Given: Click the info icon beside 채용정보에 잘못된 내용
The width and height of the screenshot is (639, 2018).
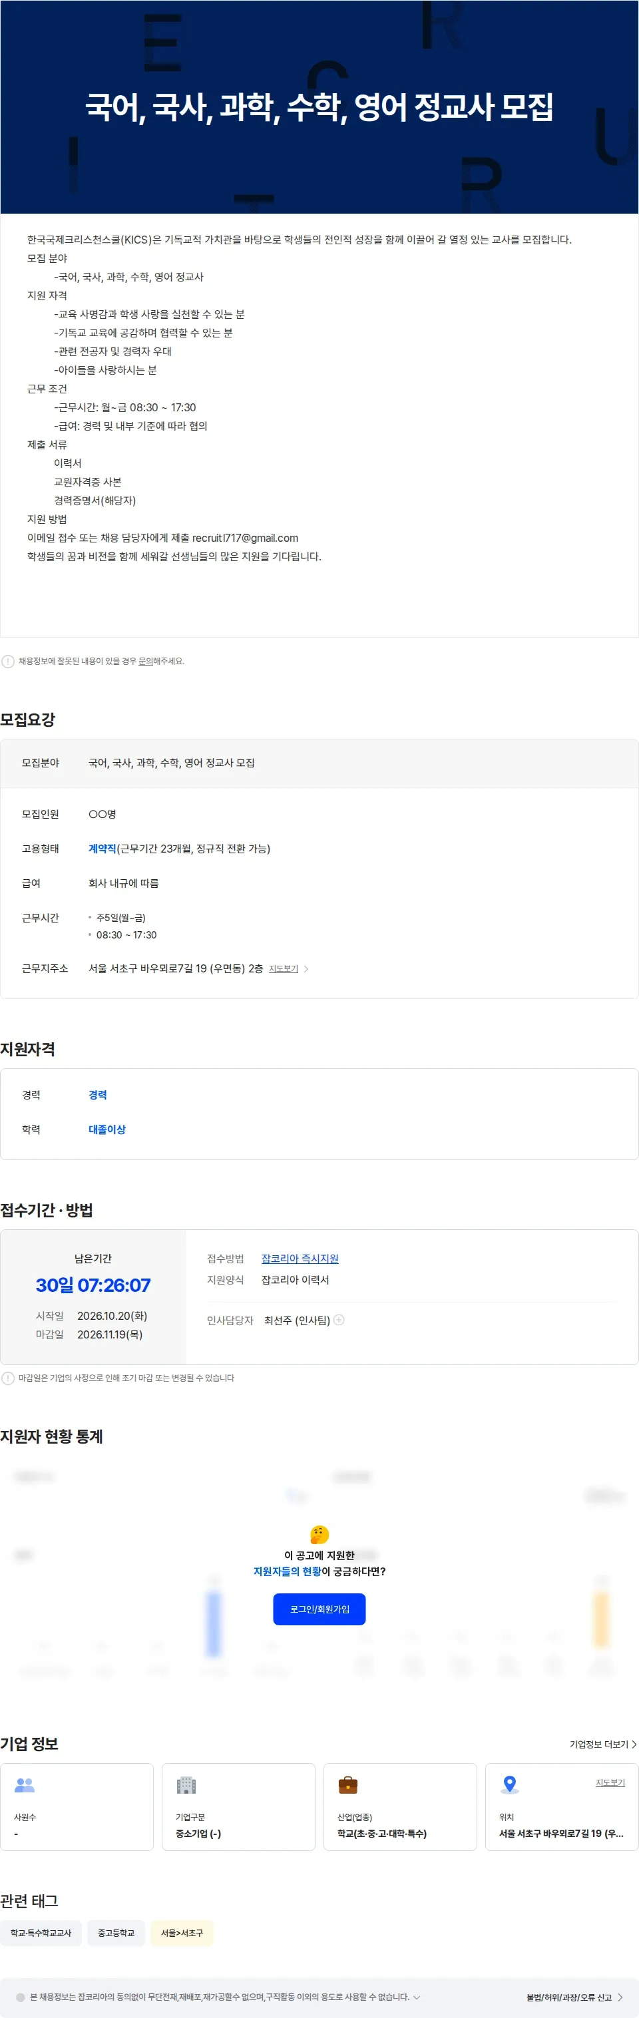Looking at the screenshot, I should point(8,661).
